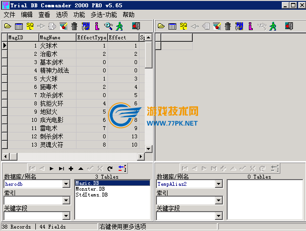Click the MagName column header
Screen dimensions: 306x231
56,37
